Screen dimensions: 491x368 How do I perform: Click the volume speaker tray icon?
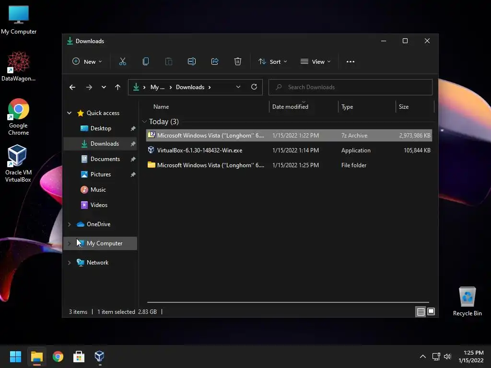tap(447, 356)
